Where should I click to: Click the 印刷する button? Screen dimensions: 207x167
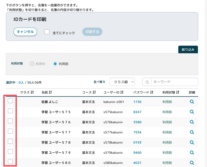(x=92, y=31)
